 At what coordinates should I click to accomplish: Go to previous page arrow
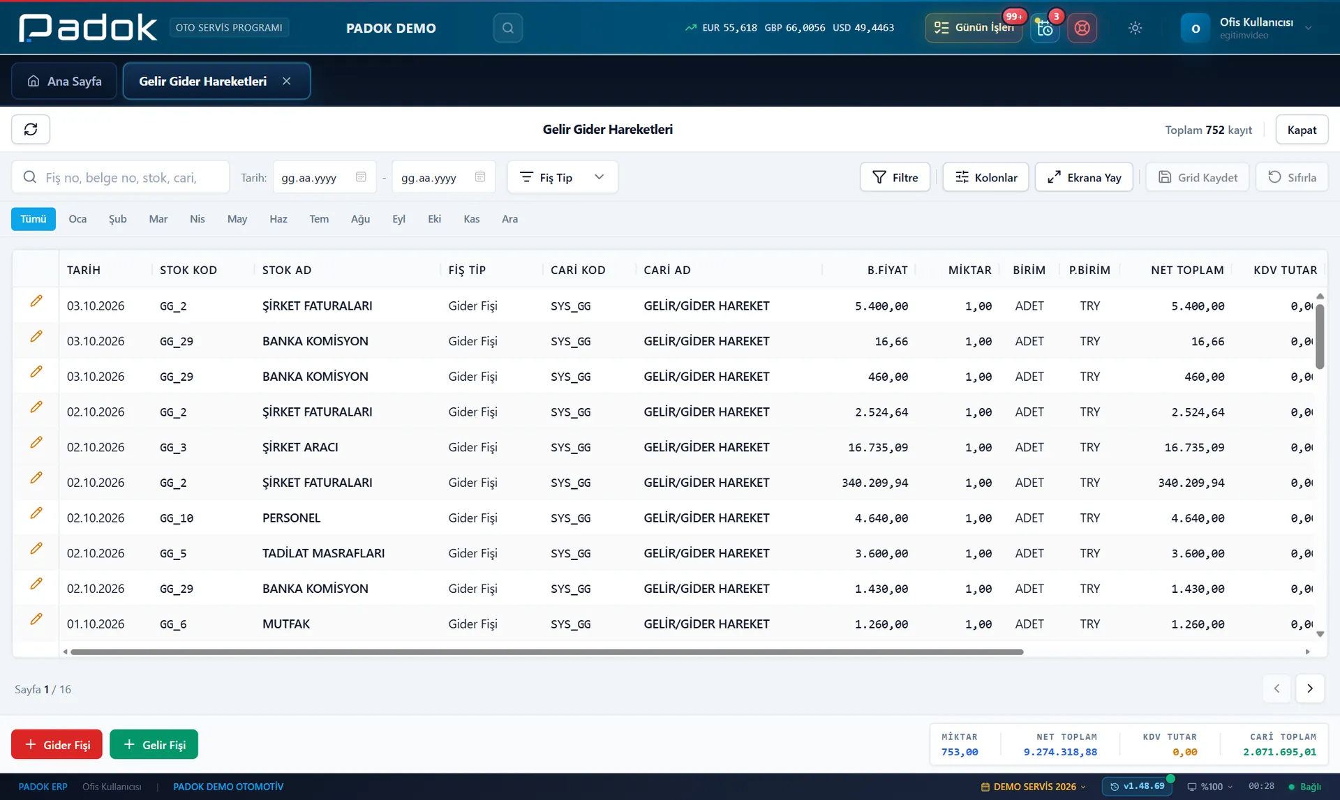[1276, 688]
